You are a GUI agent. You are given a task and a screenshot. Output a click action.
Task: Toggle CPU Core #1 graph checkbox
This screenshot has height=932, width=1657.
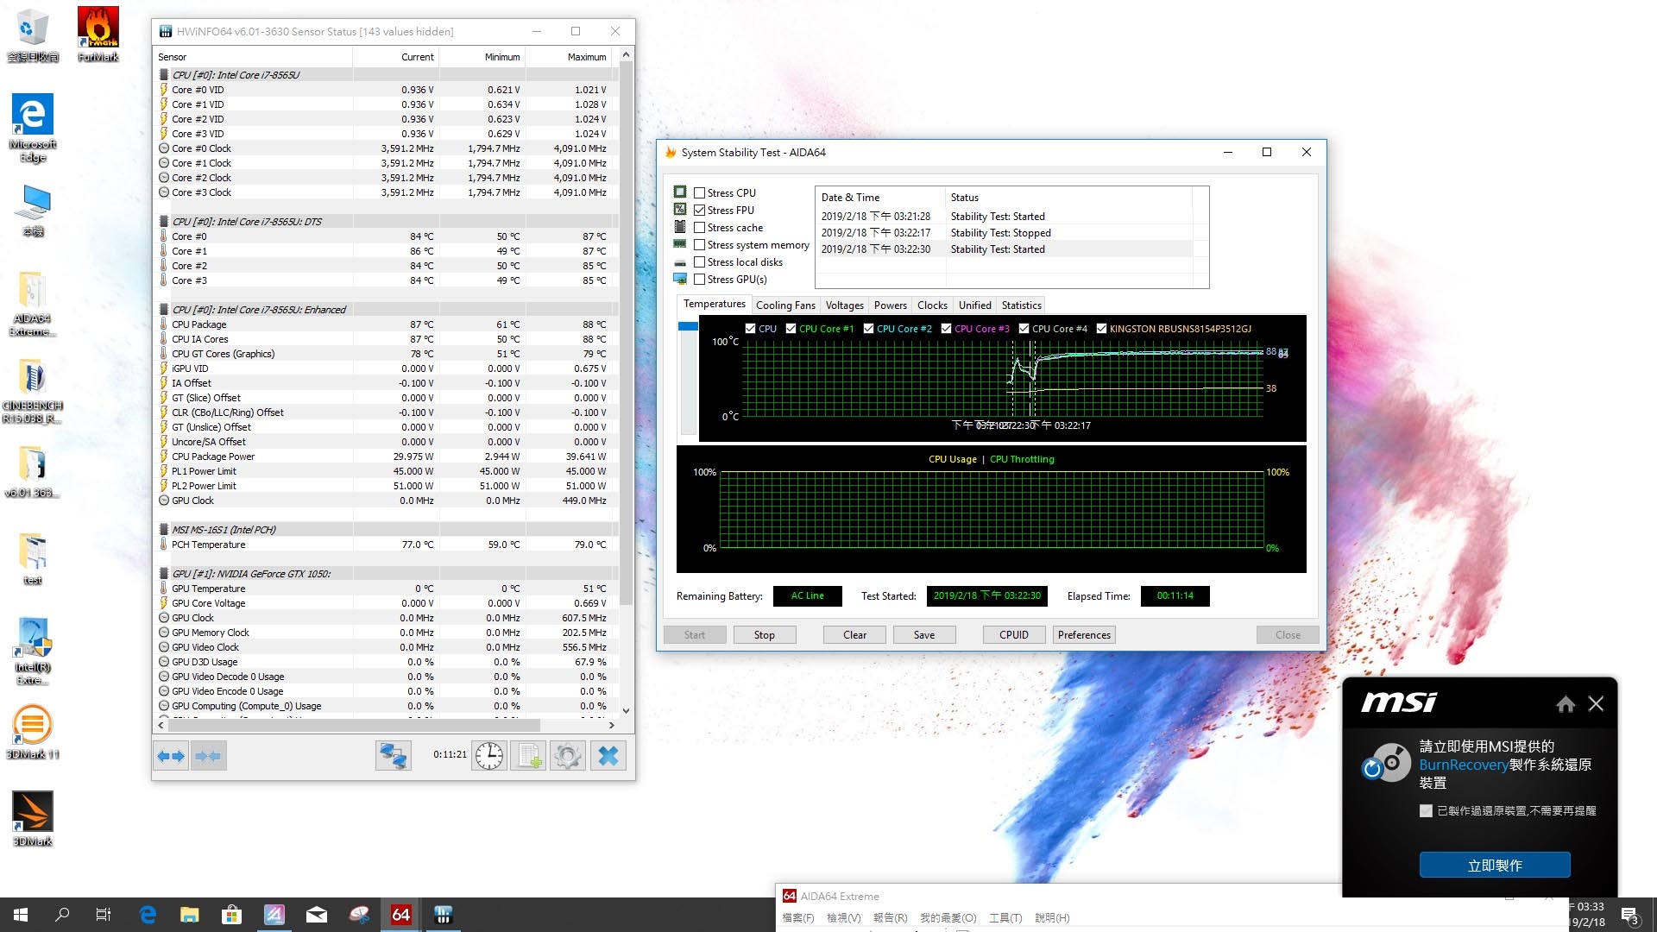791,329
